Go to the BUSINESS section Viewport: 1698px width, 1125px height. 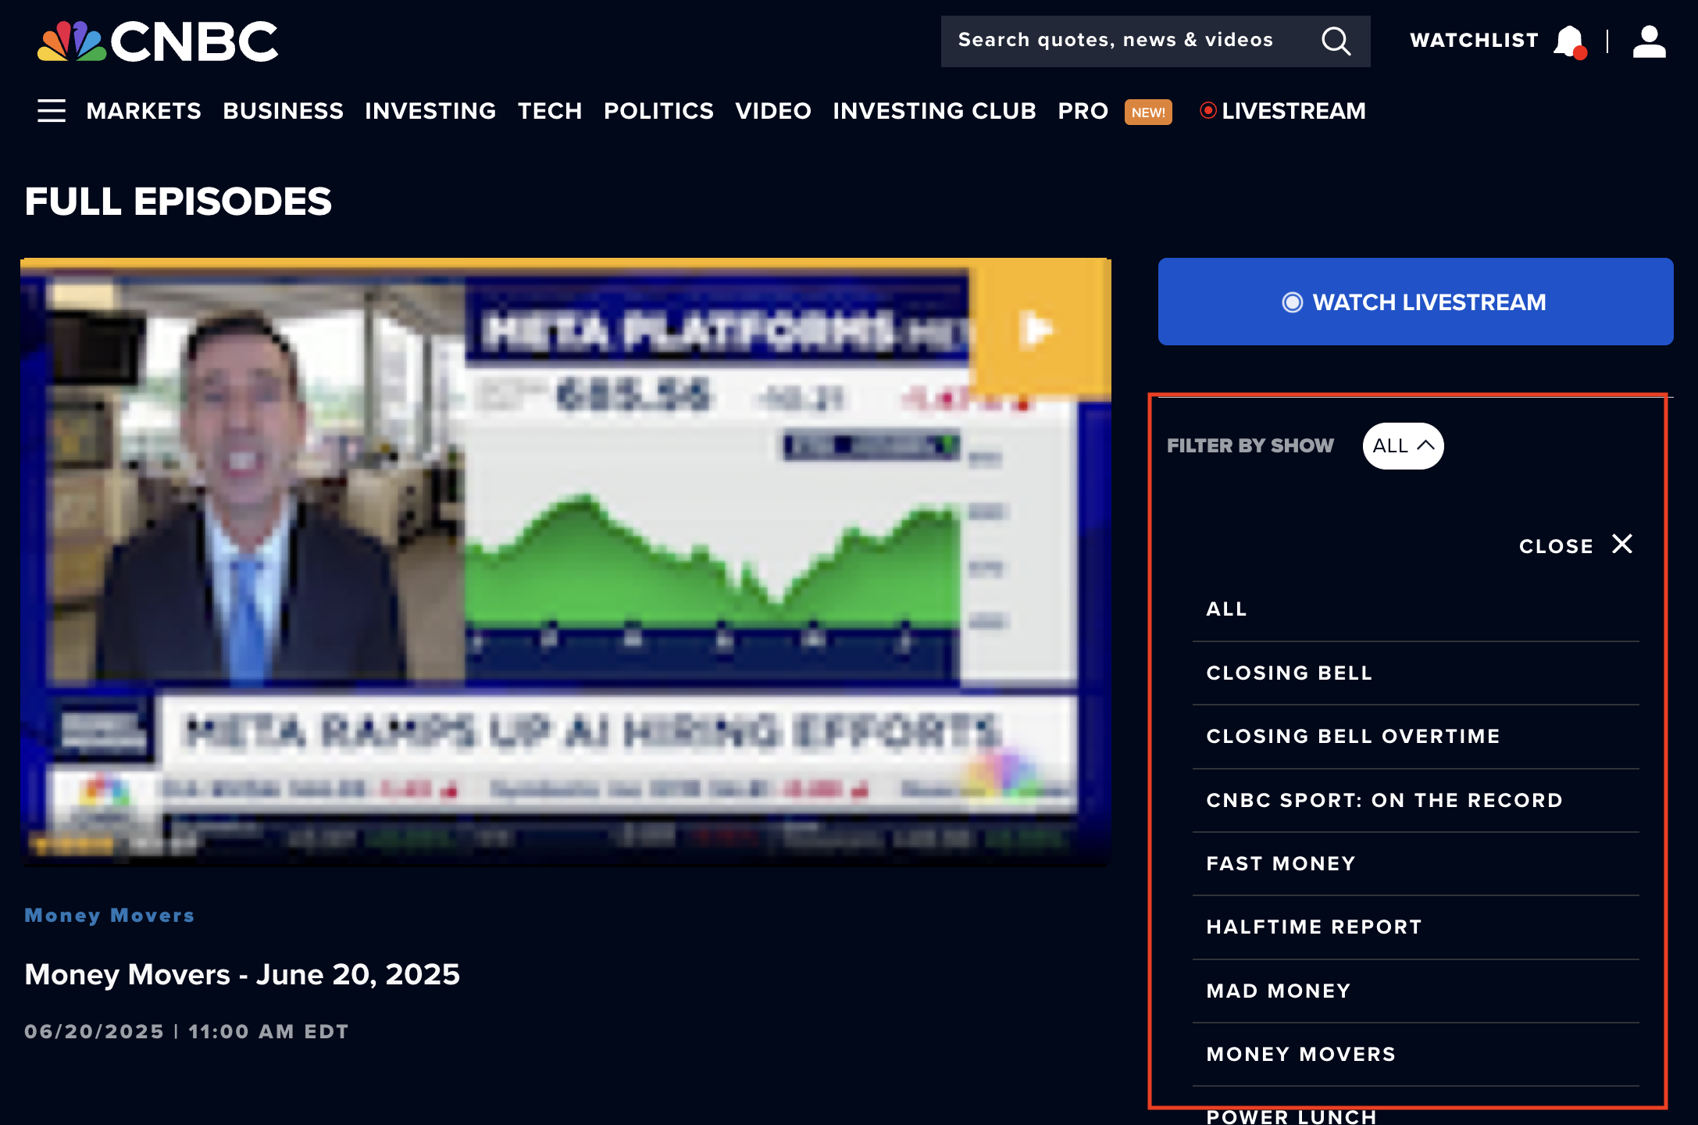tap(283, 111)
